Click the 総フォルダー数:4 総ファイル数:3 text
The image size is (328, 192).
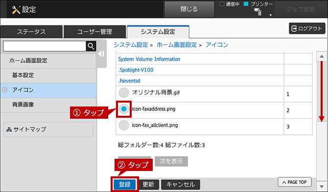(x=161, y=145)
